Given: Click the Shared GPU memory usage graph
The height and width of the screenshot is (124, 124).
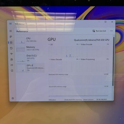Looking at the screenshot, I should [x=78, y=92].
